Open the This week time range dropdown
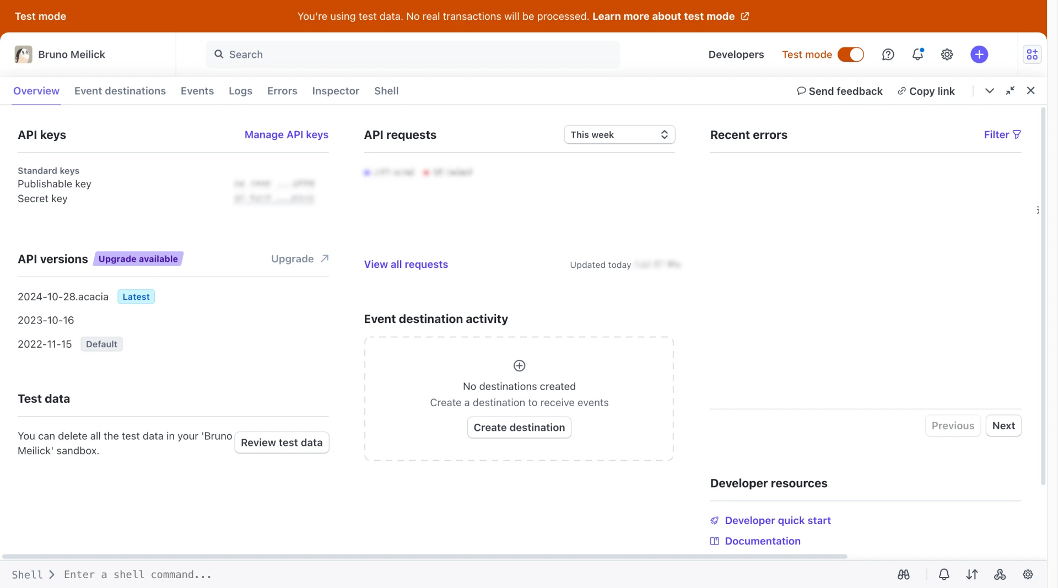 [x=619, y=134]
